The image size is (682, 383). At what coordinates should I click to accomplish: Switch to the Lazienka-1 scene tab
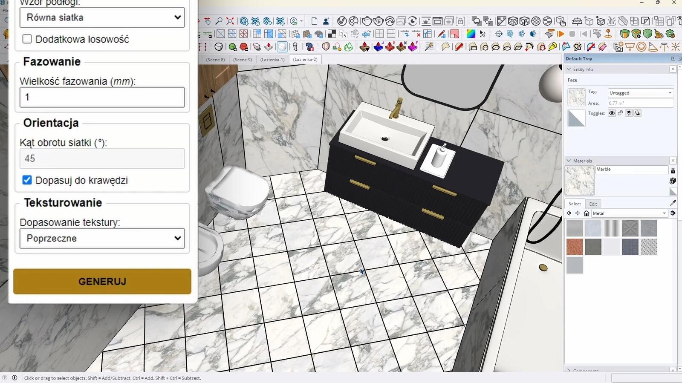pos(272,60)
